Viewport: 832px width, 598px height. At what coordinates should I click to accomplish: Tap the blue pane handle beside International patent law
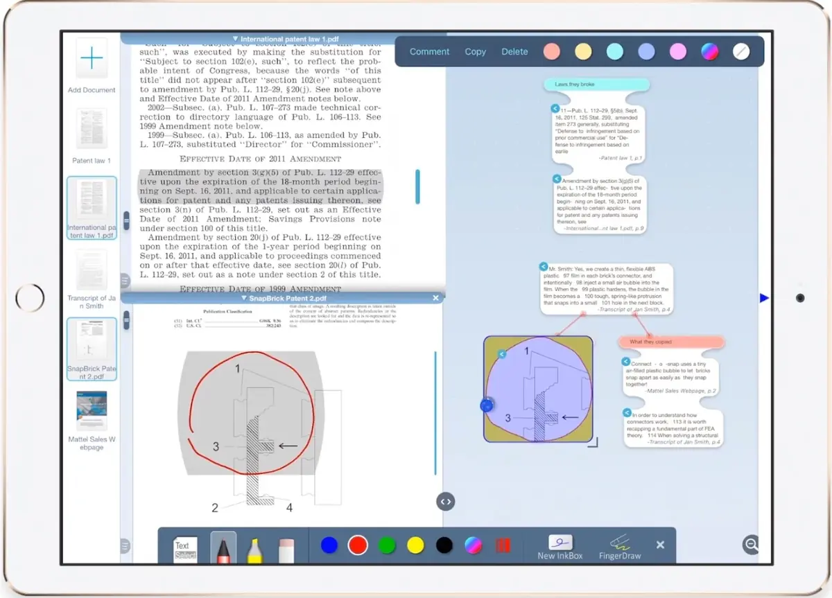[x=126, y=221]
